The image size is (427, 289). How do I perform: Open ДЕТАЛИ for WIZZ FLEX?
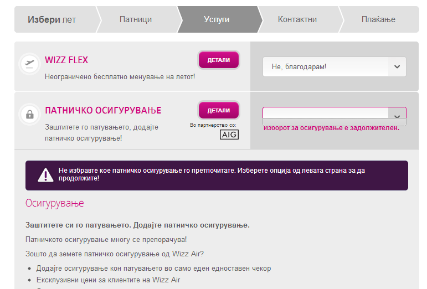(x=219, y=60)
